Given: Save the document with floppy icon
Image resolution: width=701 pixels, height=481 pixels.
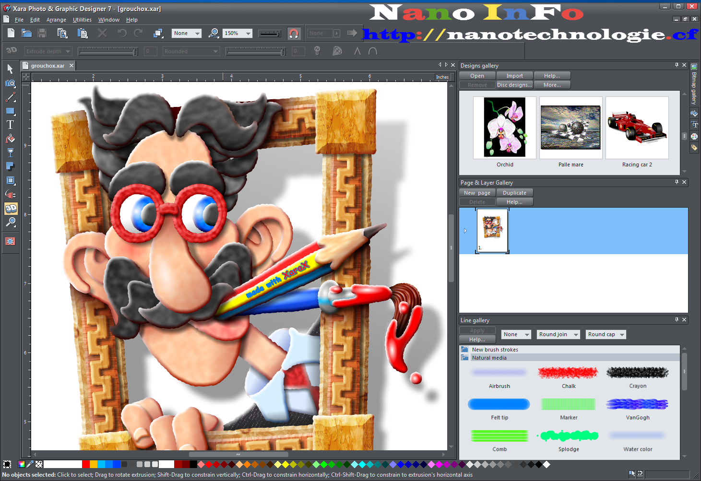Looking at the screenshot, I should pos(42,33).
